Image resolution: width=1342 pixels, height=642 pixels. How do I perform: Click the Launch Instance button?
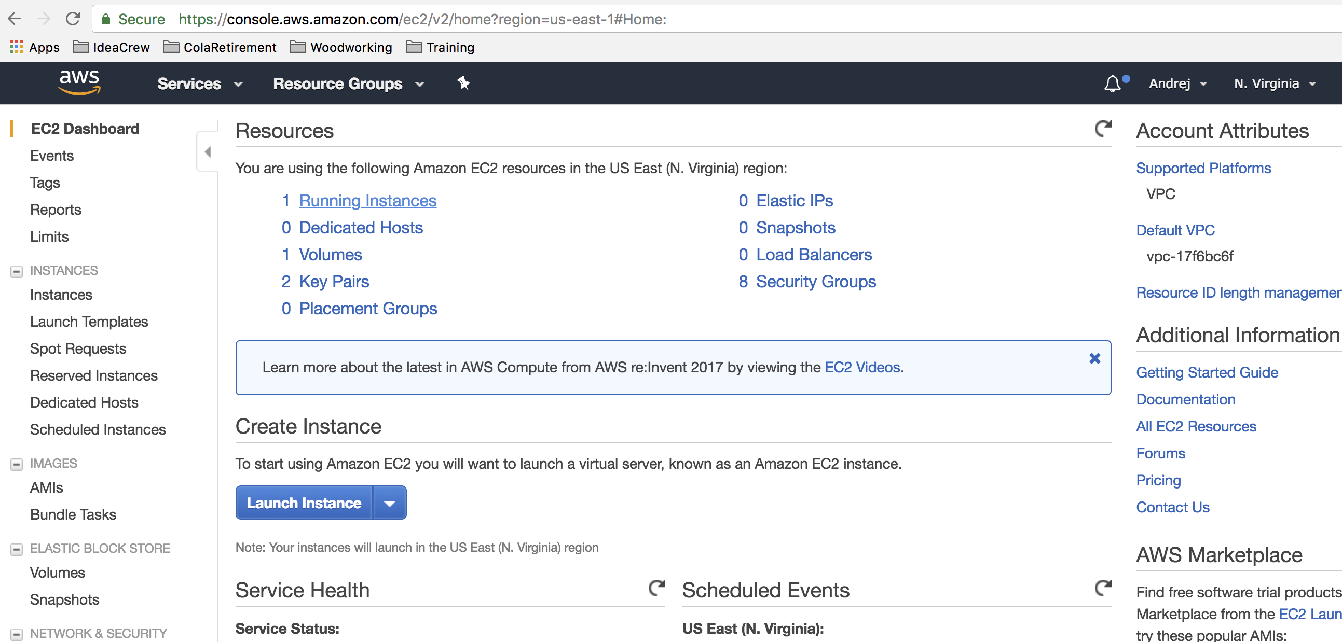(304, 503)
